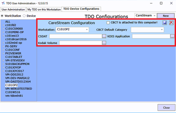The image size is (176, 113).
Task: Click the Close button
Action: tap(166, 107)
